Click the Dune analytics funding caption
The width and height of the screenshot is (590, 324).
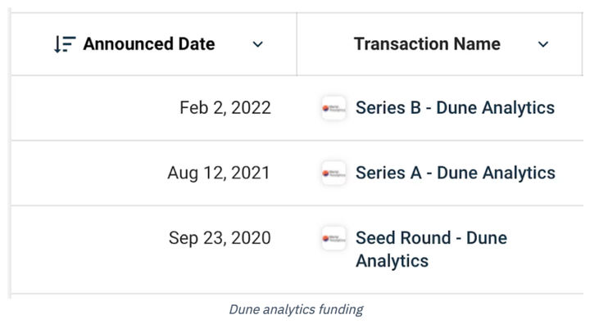pos(296,309)
